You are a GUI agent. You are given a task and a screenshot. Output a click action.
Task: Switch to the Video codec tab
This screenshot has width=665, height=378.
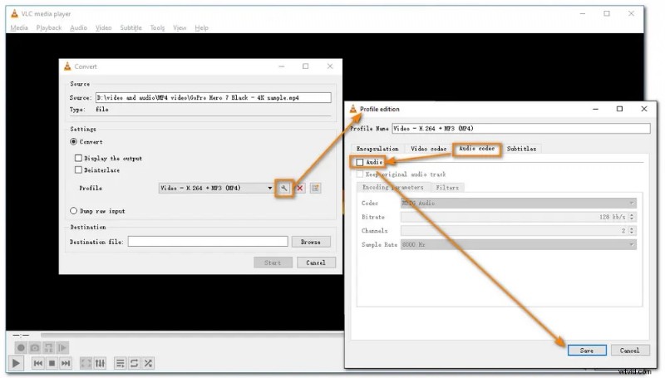(428, 149)
